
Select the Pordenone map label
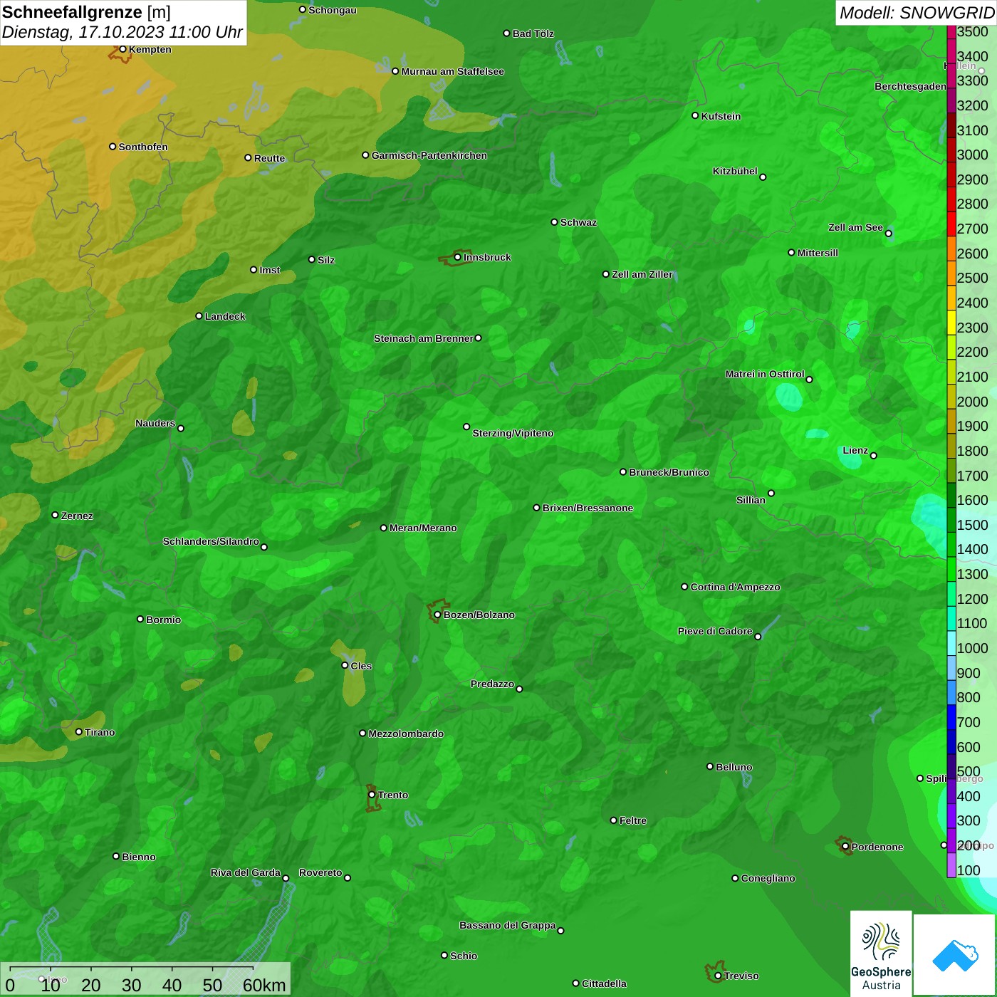point(877,847)
